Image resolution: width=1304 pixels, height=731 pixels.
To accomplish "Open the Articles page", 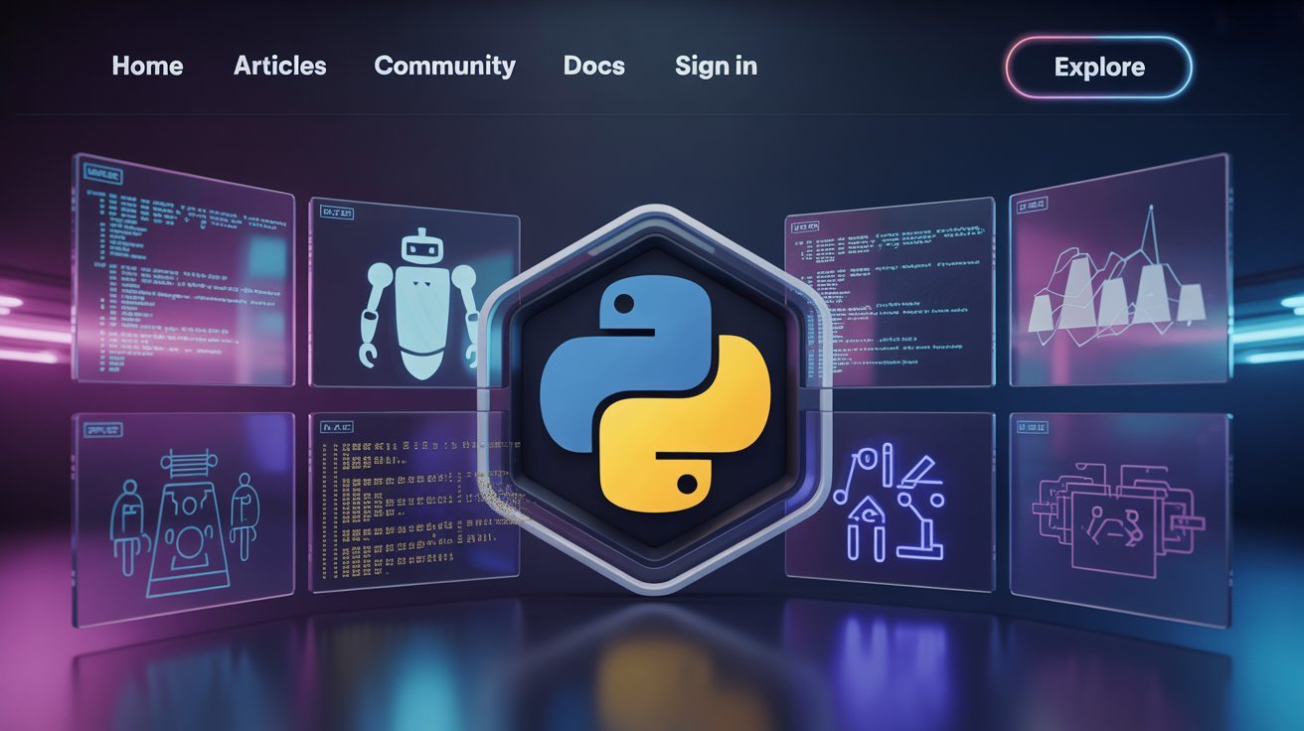I will [279, 66].
